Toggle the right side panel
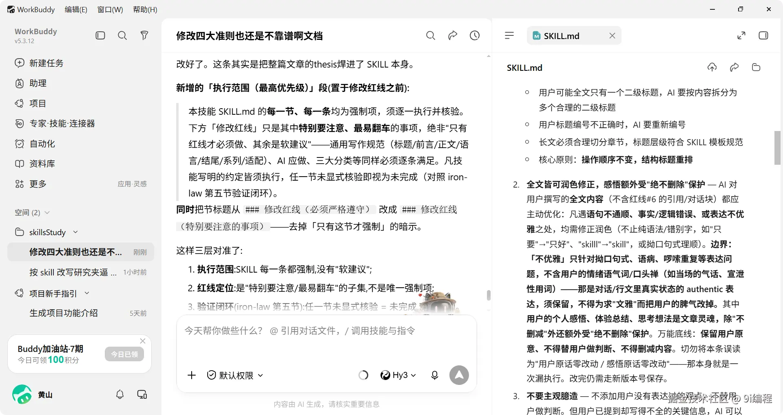 tap(763, 35)
